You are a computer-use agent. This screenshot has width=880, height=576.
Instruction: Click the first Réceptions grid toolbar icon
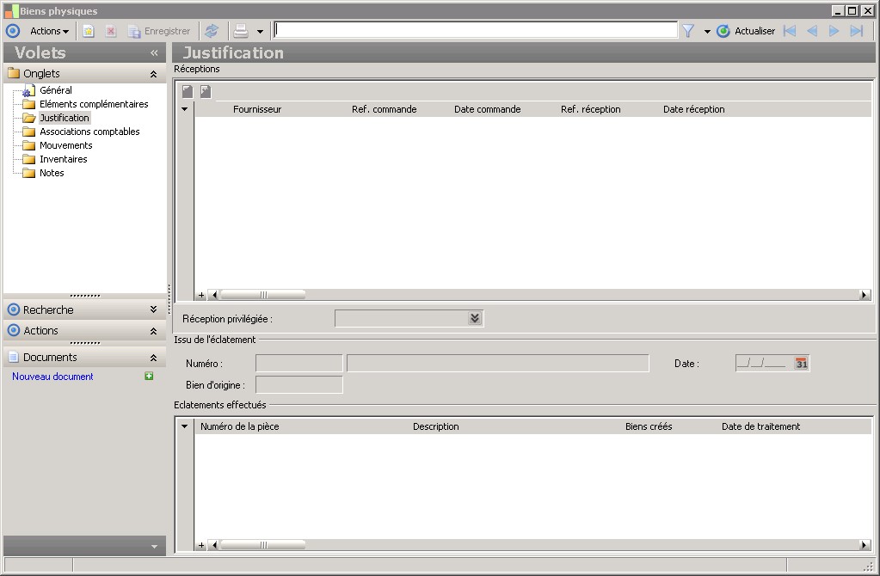pyautogui.click(x=188, y=91)
